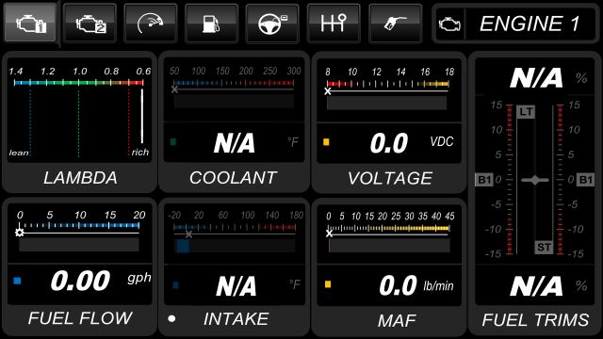Screen dimensions: 603x339
Task: Click the check engine icon beside ENGINE 1
Action: point(449,24)
